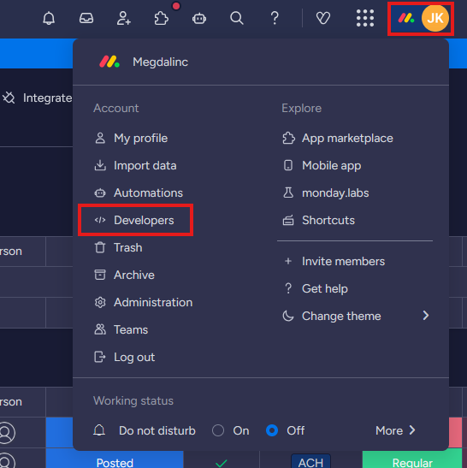Click the search magnifier icon
The width and height of the screenshot is (467, 468).
pyautogui.click(x=237, y=18)
